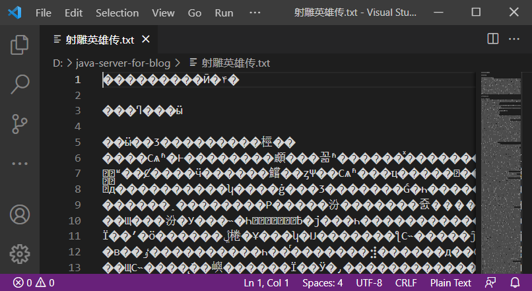Open the notifications bell in status bar
532x291 pixels.
tap(512, 282)
